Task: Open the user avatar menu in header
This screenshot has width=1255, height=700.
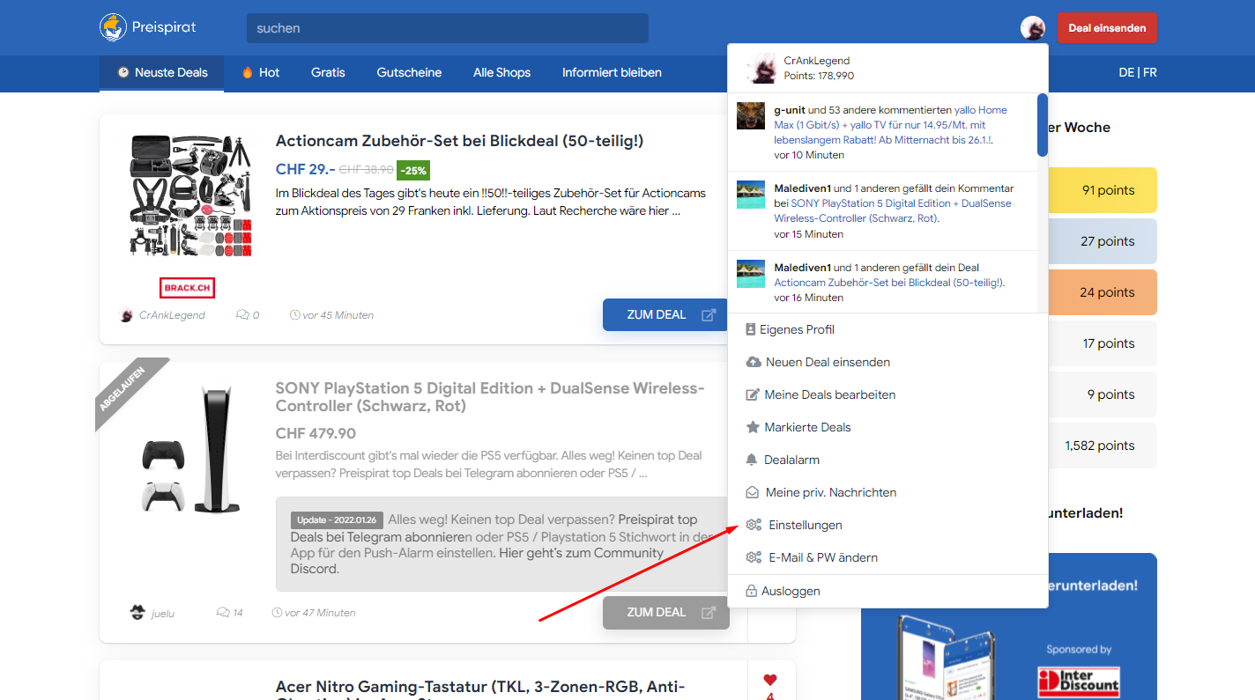Action: (1032, 28)
